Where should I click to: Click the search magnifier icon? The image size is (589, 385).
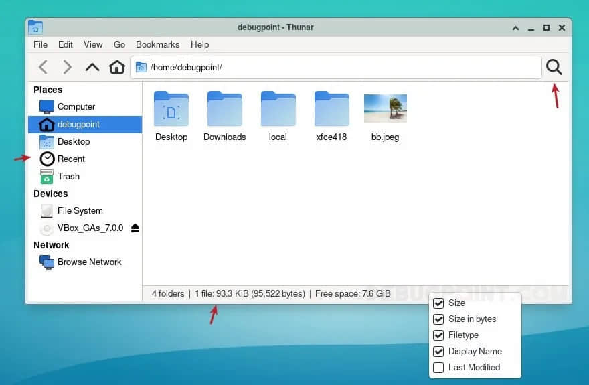pyautogui.click(x=554, y=67)
